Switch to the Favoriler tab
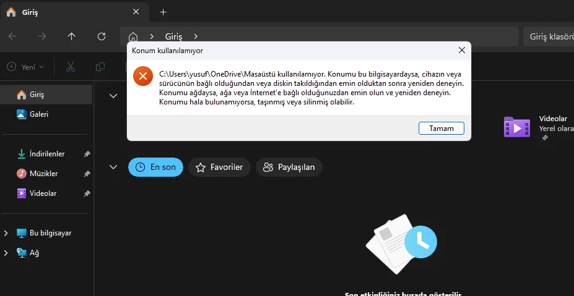The height and width of the screenshot is (296, 574). point(219,167)
